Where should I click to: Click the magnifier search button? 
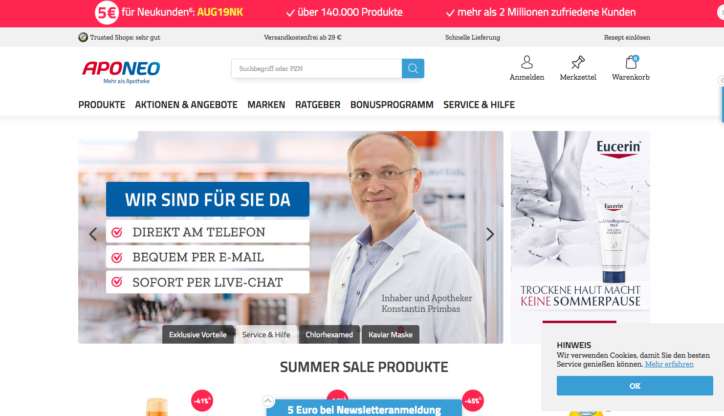[x=413, y=68]
